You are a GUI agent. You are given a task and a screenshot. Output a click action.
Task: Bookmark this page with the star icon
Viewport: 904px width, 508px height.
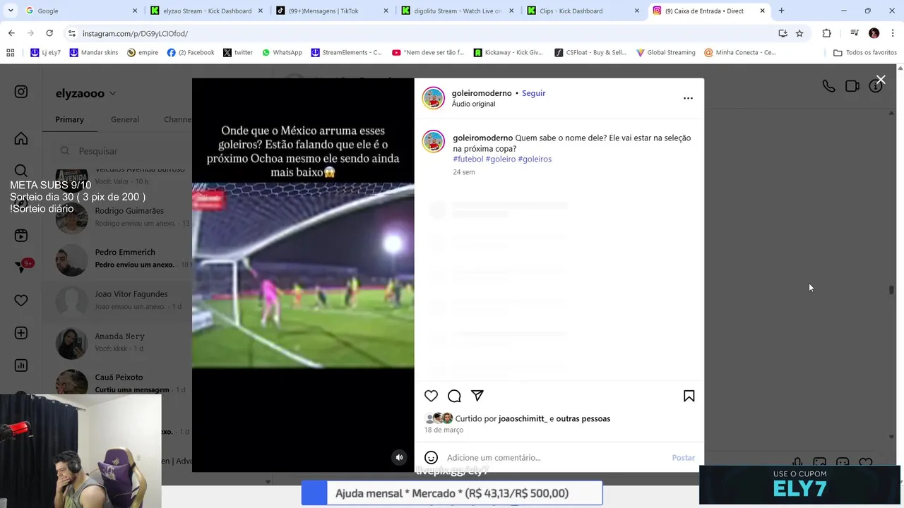click(799, 33)
